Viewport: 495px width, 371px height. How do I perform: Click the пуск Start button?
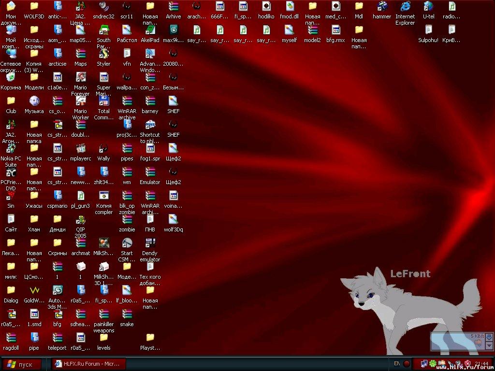coord(21,364)
